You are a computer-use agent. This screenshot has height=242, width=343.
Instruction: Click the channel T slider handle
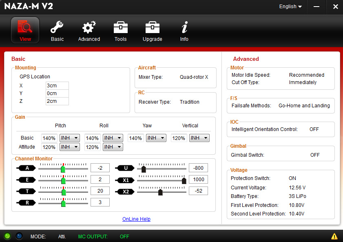(x=64, y=192)
